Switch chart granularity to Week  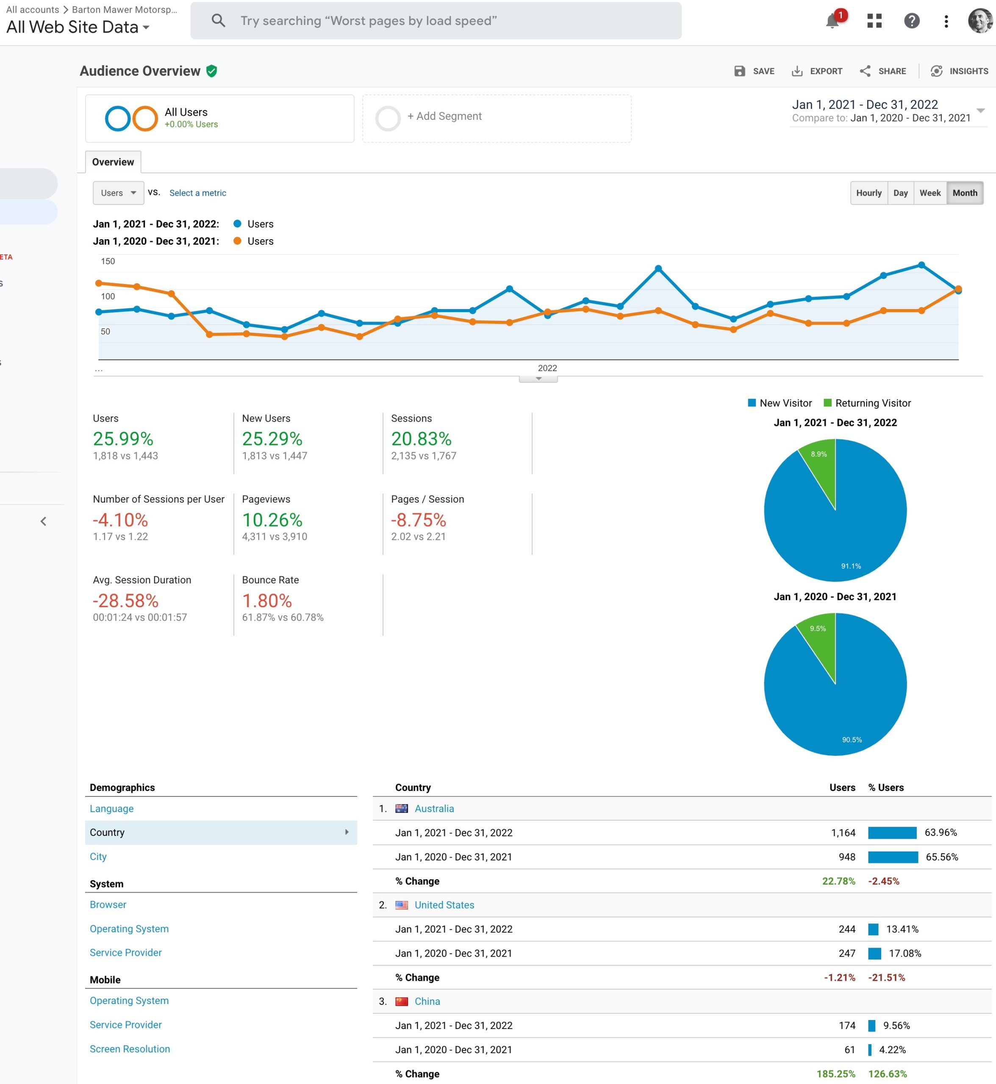tap(930, 193)
